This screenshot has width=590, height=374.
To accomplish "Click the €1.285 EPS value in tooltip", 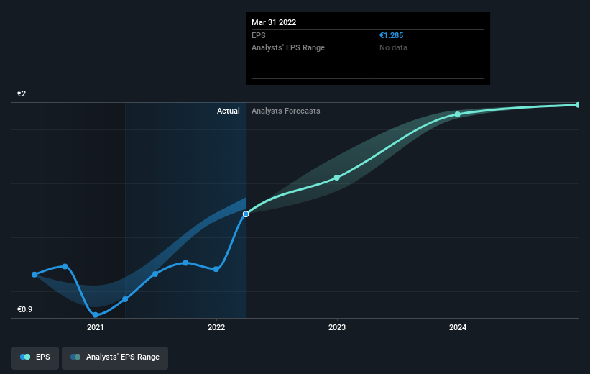I will pos(392,35).
